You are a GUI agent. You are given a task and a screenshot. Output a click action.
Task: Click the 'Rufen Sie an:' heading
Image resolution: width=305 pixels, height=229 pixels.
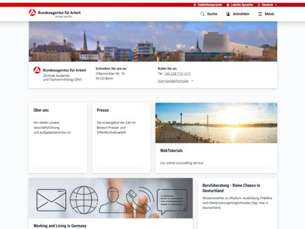(x=167, y=68)
